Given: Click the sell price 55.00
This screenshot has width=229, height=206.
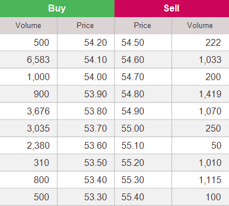Looking at the screenshot, I should pyautogui.click(x=133, y=128).
